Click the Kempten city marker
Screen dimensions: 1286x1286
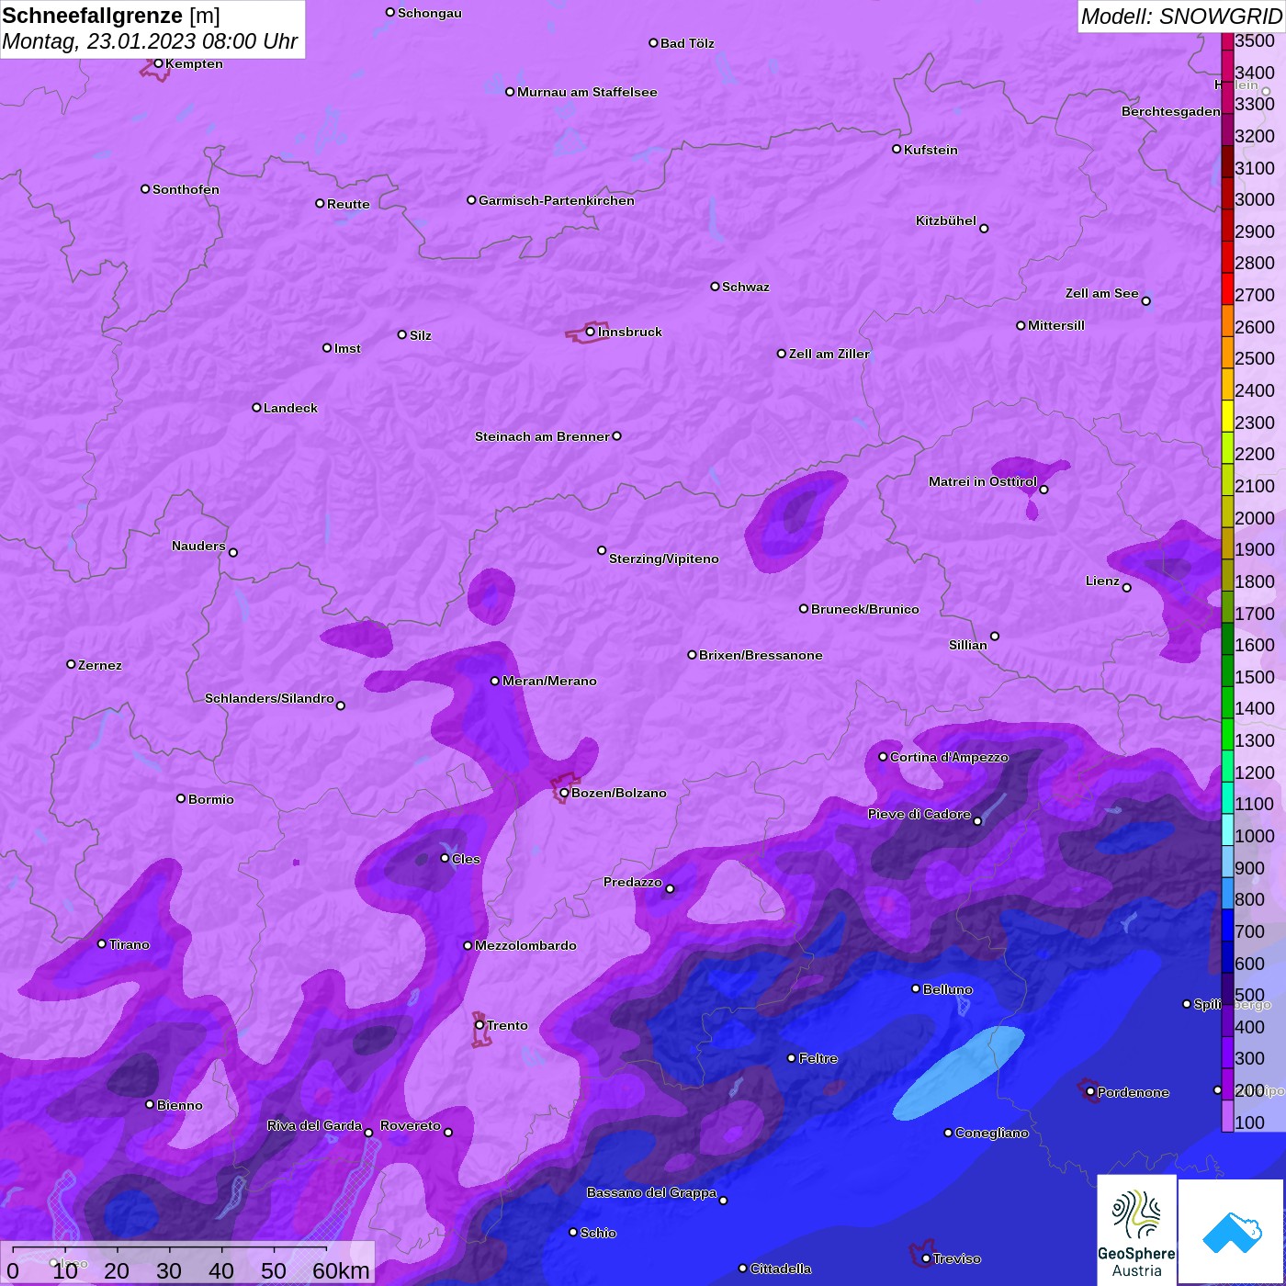(x=158, y=63)
